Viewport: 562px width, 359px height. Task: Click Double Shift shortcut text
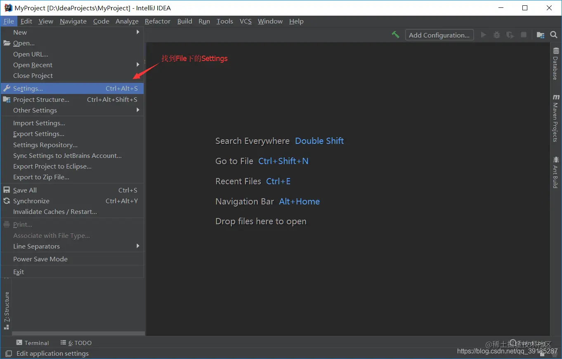click(x=319, y=141)
